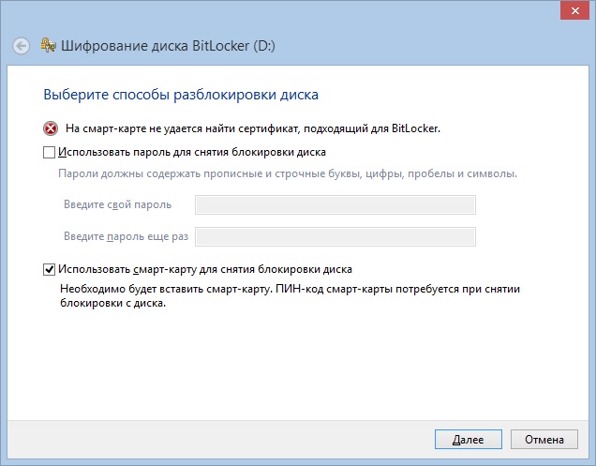Click heading 'Выберите способы разблокировки диска'
This screenshot has width=596, height=466.
click(x=182, y=95)
